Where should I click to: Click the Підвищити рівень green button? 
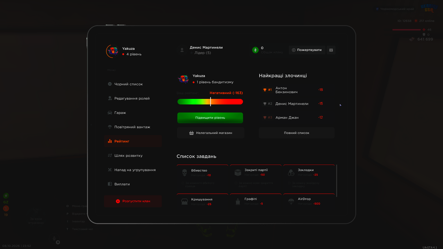pyautogui.click(x=210, y=118)
